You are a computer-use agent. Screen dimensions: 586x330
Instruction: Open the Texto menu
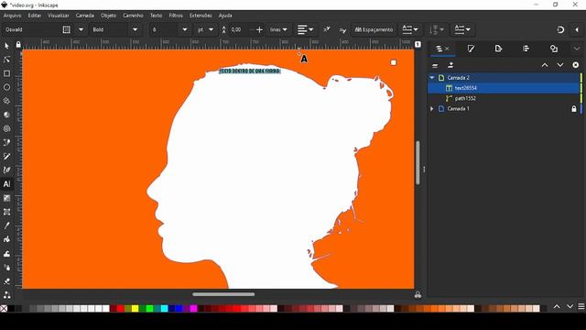[x=157, y=16]
